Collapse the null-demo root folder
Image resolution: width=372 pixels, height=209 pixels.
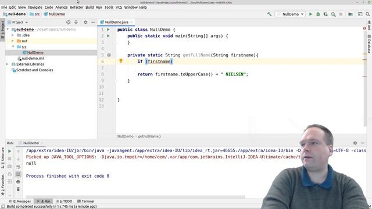click(x=8, y=30)
